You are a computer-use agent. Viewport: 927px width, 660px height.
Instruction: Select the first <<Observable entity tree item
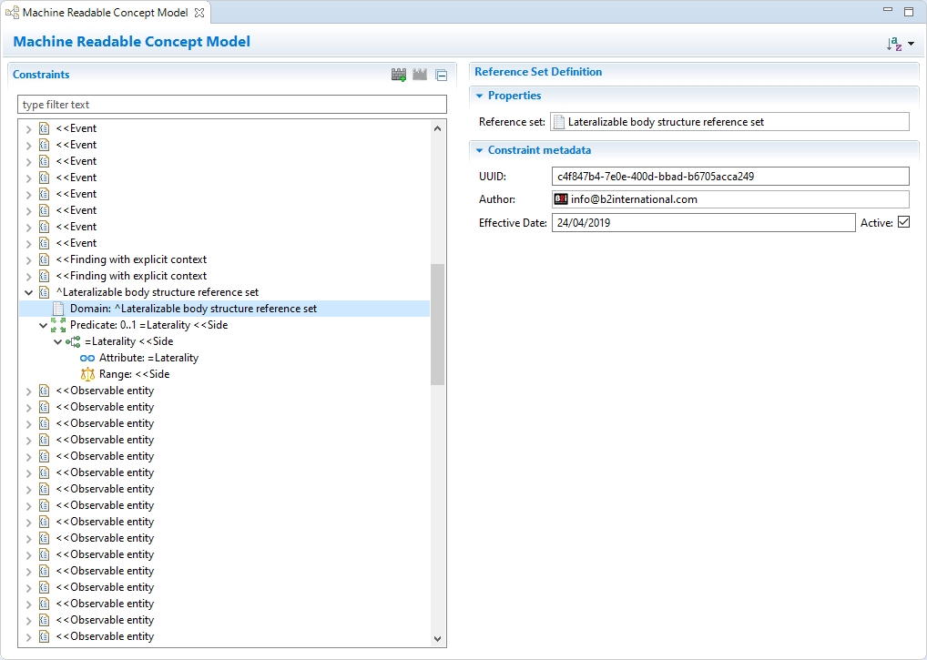105,391
